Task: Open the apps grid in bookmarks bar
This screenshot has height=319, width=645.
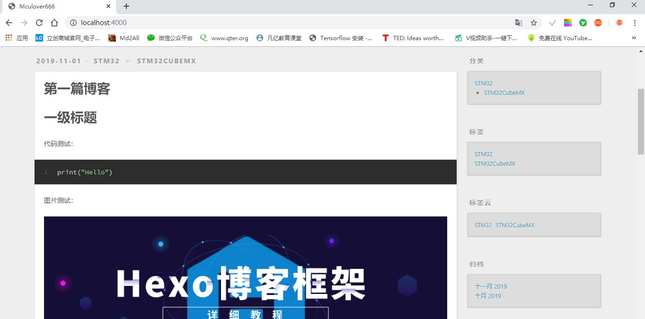Action: (17, 38)
